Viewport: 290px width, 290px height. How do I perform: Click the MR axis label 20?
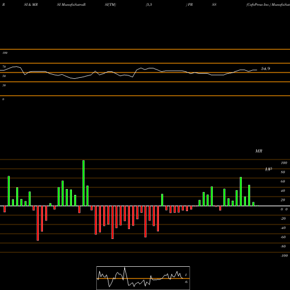tap(283, 200)
